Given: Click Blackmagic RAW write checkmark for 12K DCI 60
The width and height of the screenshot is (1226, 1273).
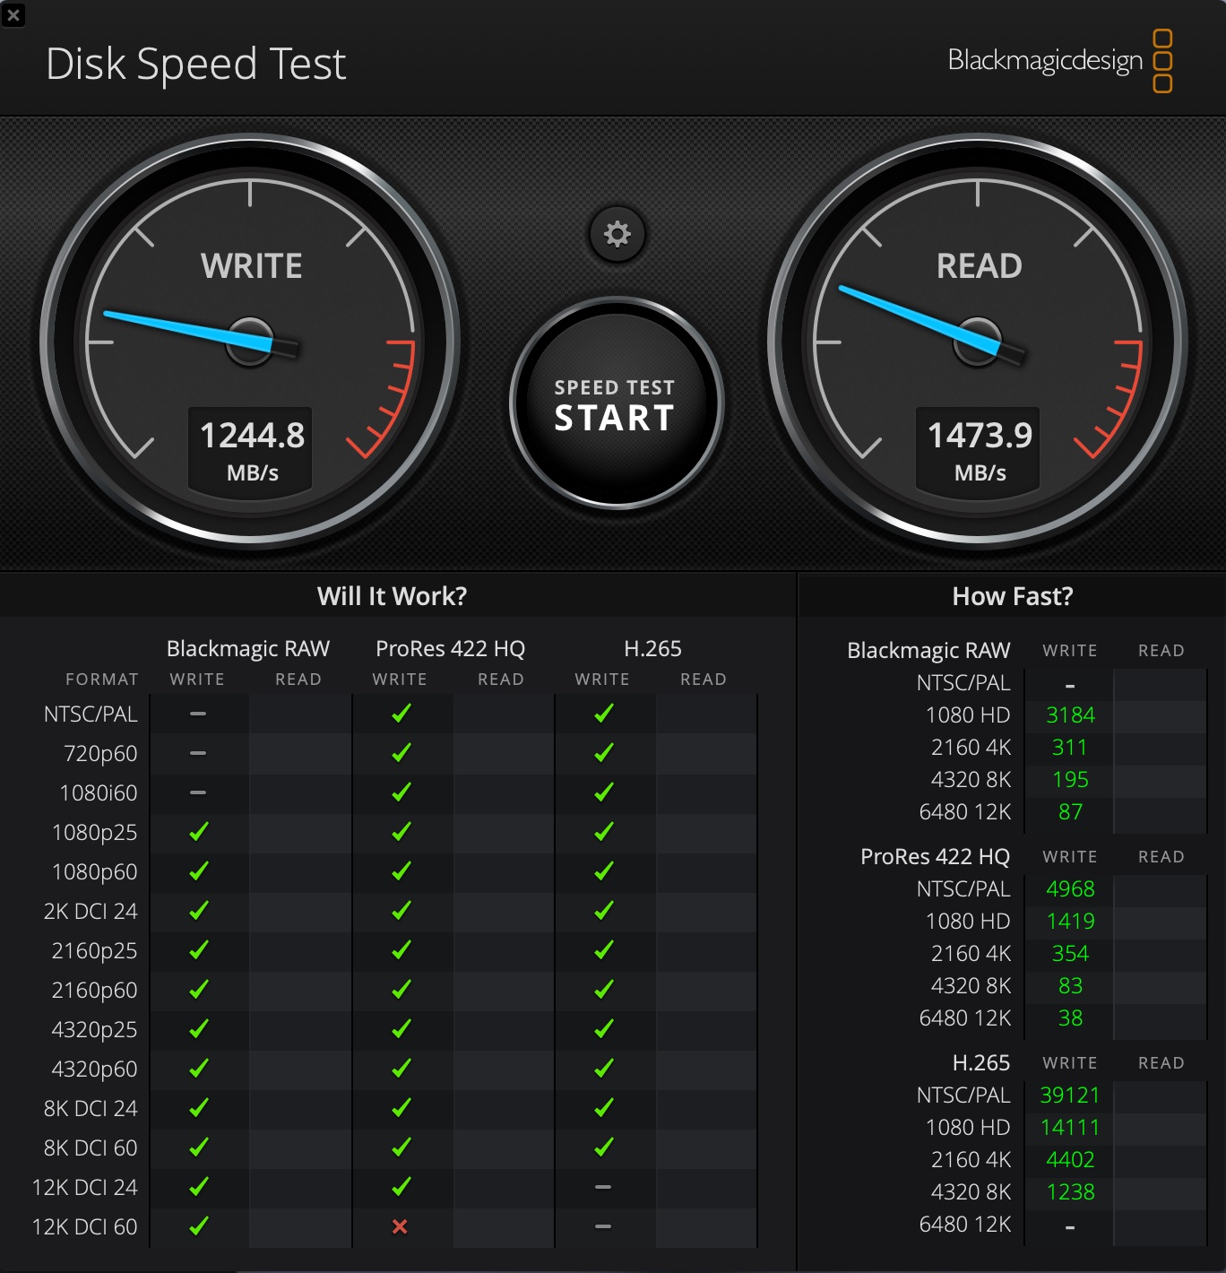Looking at the screenshot, I should tap(198, 1226).
